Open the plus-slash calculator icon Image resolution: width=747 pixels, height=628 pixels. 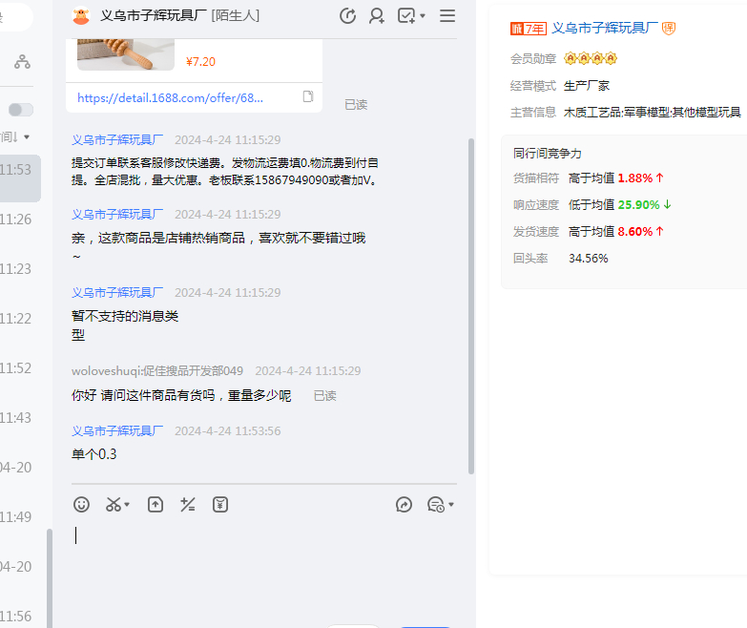[x=188, y=504]
